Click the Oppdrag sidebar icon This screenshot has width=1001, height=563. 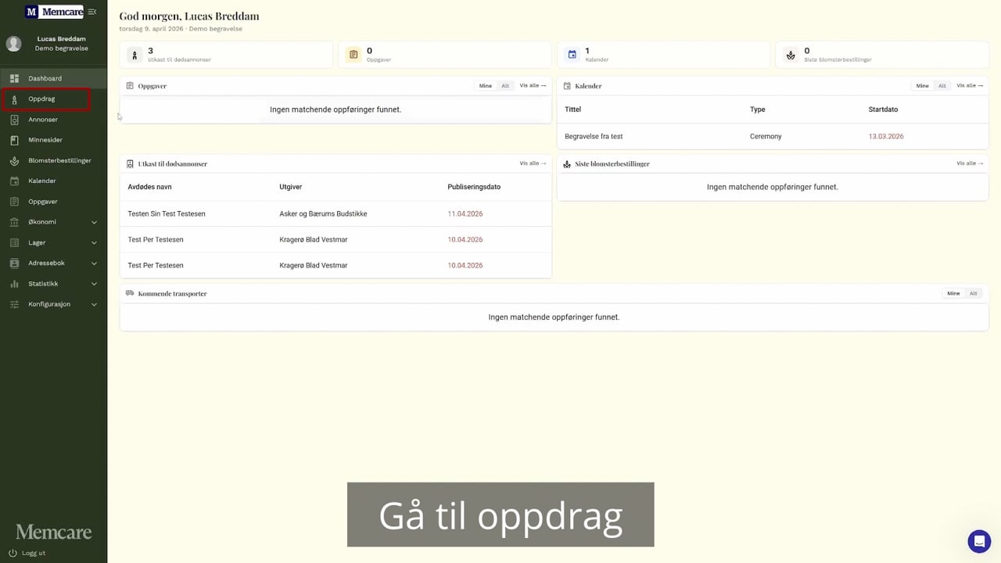(x=14, y=99)
